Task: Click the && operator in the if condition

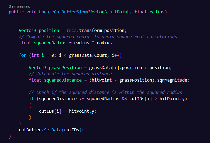Action: [x=124, y=99]
